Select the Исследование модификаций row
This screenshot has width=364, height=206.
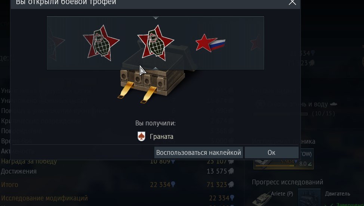(x=118, y=198)
